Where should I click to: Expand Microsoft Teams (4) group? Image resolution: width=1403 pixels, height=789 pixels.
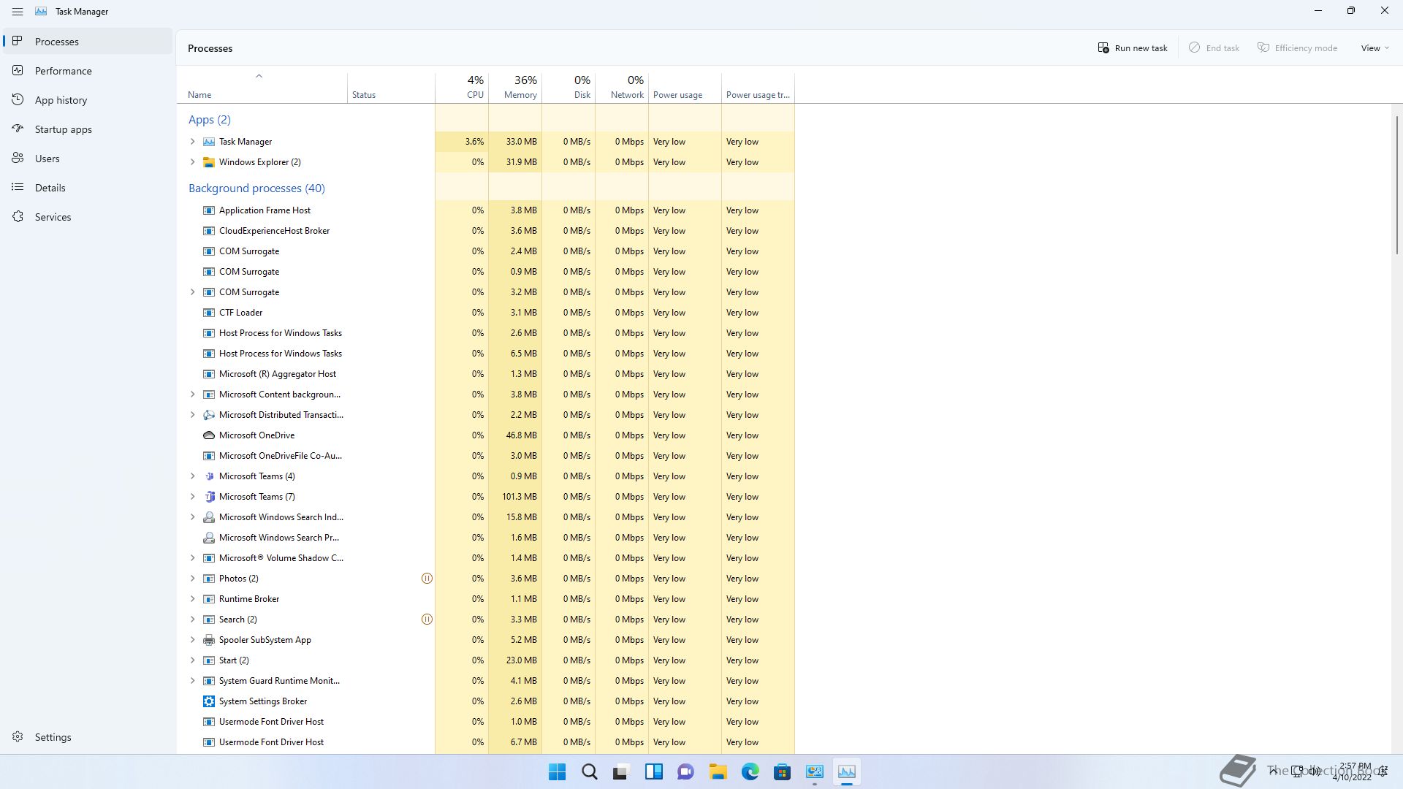coord(192,476)
